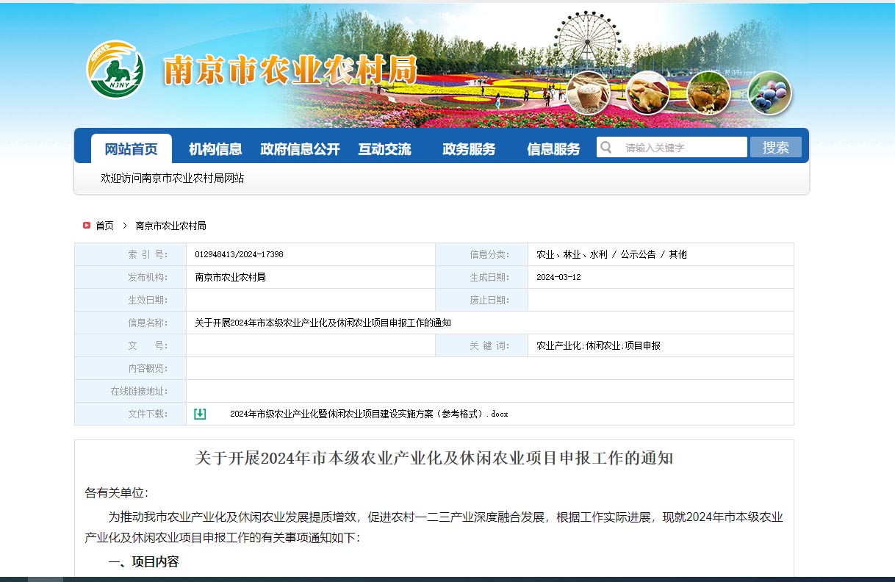Click the rice basket circular image
This screenshot has height=582, width=895.
click(x=588, y=93)
